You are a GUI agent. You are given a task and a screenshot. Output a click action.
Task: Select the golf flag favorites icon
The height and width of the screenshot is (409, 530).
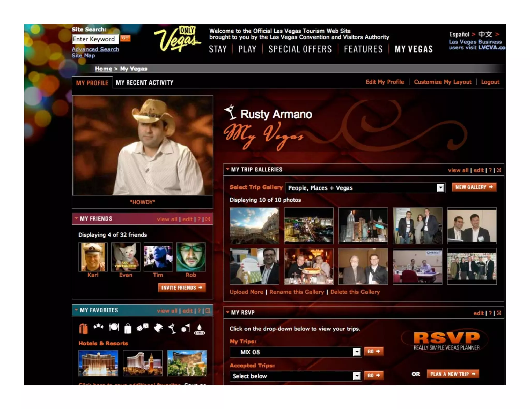coord(186,328)
